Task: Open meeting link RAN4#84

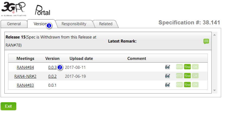Action: tap(25, 67)
